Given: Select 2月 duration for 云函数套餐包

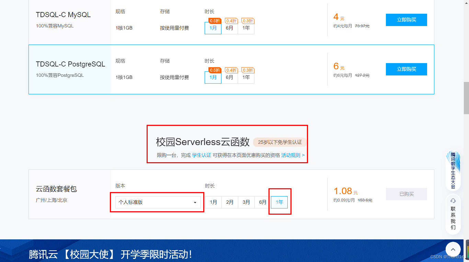Looking at the screenshot, I should pyautogui.click(x=230, y=202).
